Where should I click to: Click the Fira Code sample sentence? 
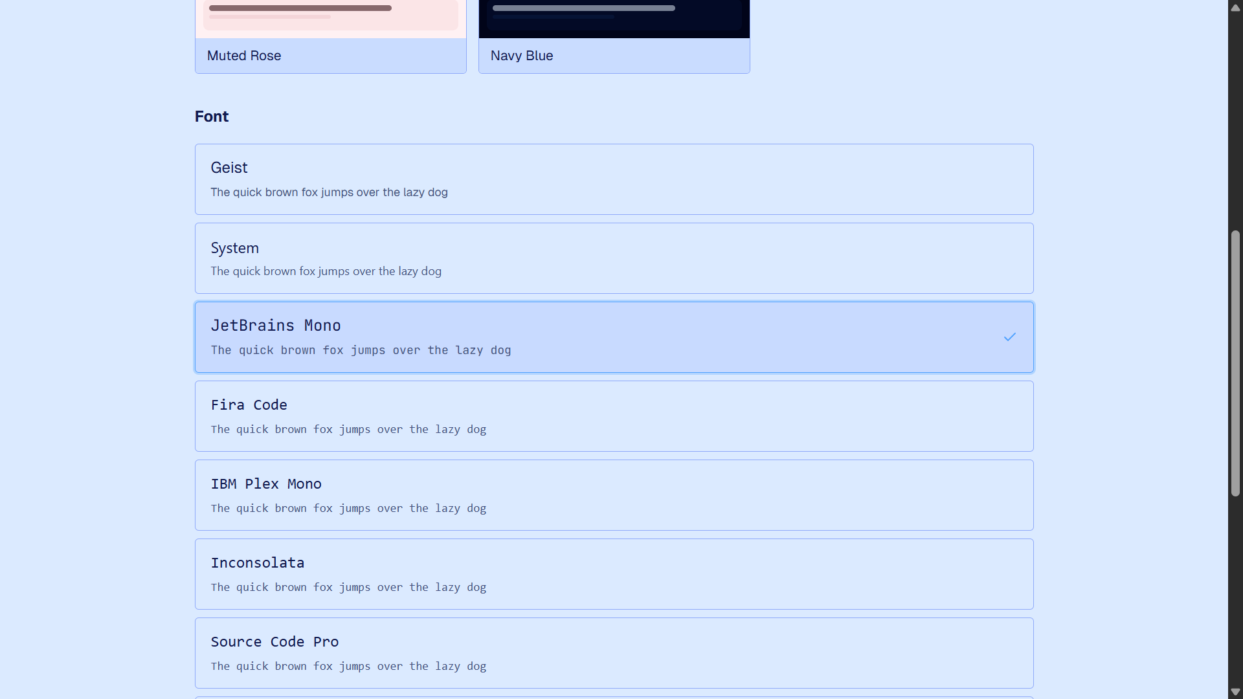348,430
